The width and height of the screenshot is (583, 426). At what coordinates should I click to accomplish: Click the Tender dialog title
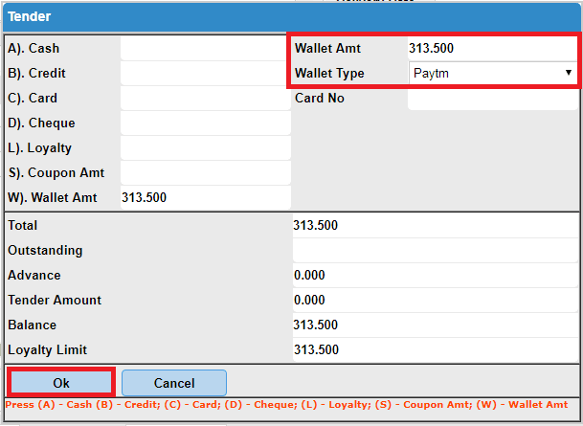[x=30, y=16]
